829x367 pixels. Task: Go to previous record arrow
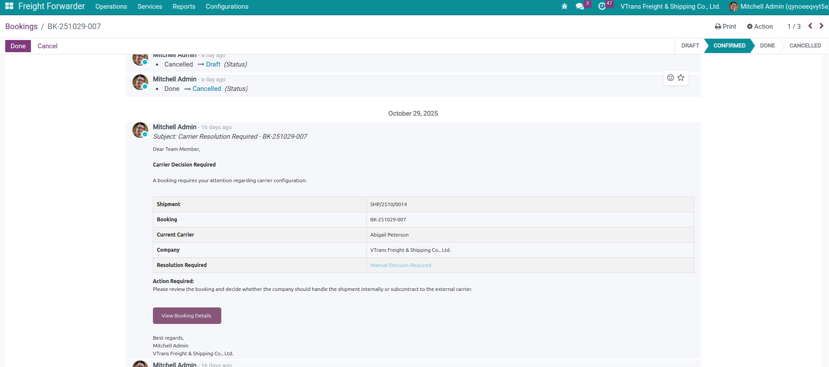810,26
